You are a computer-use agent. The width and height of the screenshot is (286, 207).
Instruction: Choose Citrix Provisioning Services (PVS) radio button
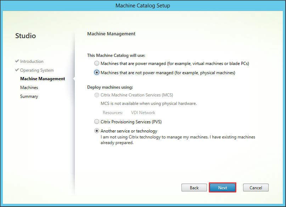97,122
